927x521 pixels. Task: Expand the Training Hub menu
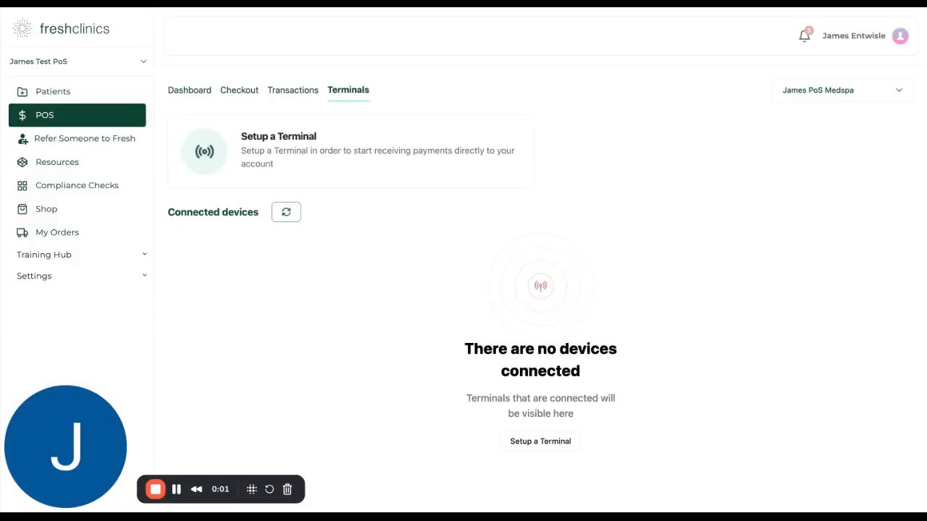pos(82,255)
